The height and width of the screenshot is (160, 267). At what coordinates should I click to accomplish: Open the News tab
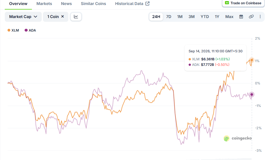(66, 4)
